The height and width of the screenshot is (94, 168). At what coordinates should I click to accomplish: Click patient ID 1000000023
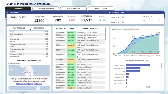tap(61, 64)
